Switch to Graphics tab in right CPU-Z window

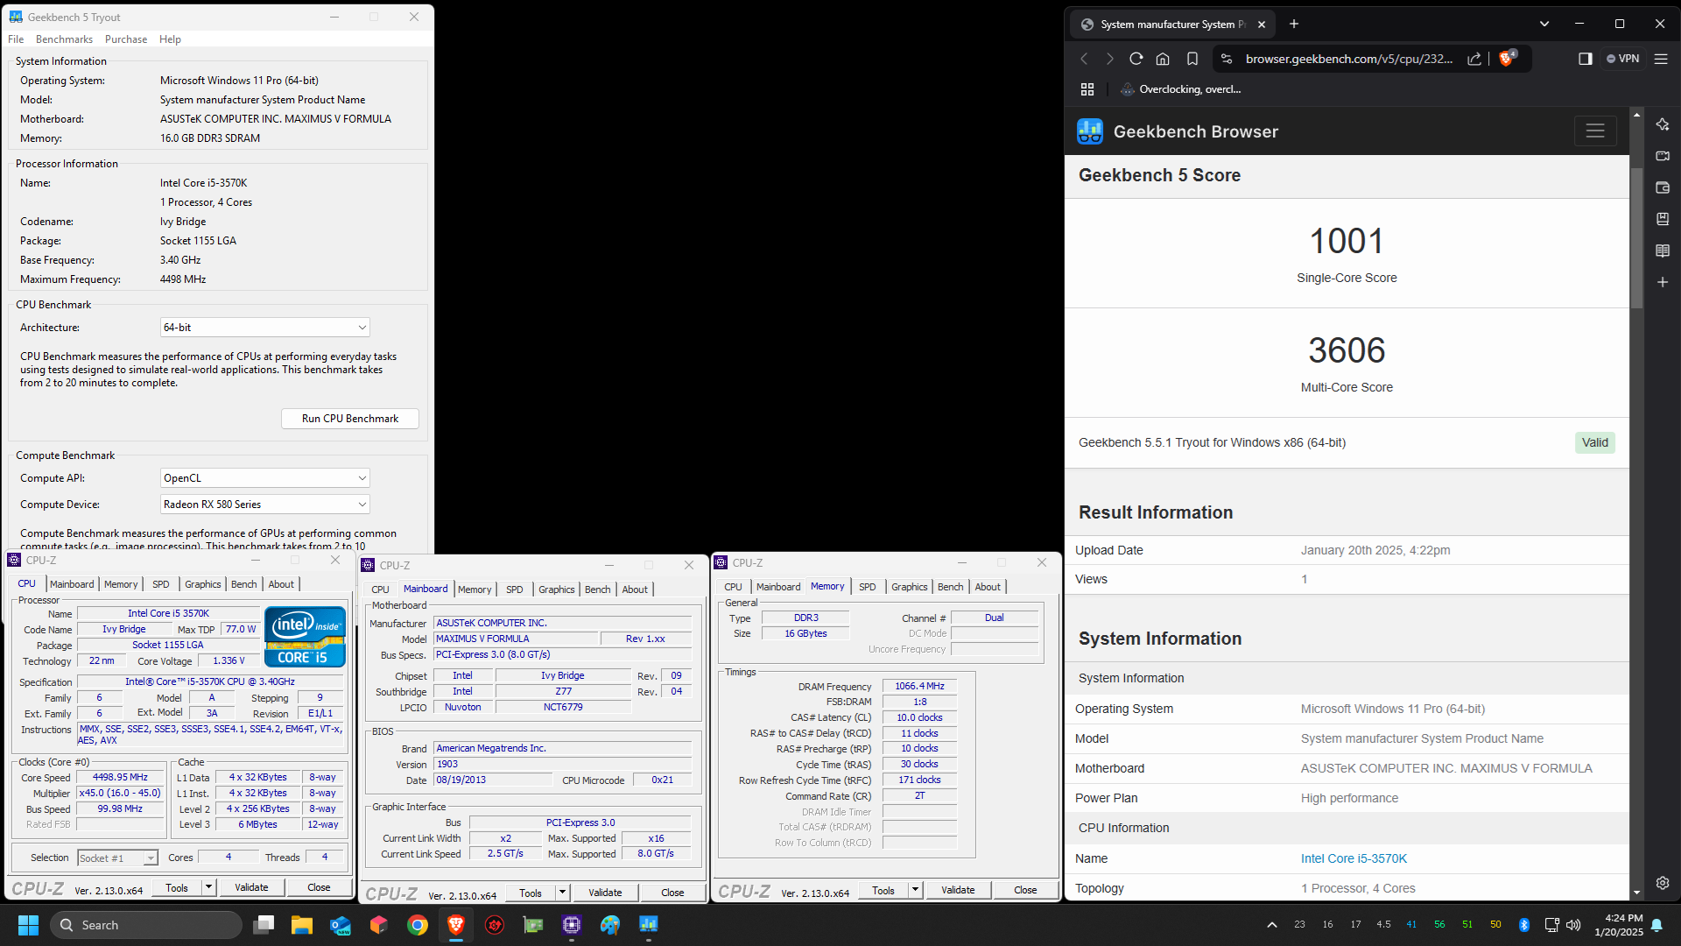[x=910, y=587]
